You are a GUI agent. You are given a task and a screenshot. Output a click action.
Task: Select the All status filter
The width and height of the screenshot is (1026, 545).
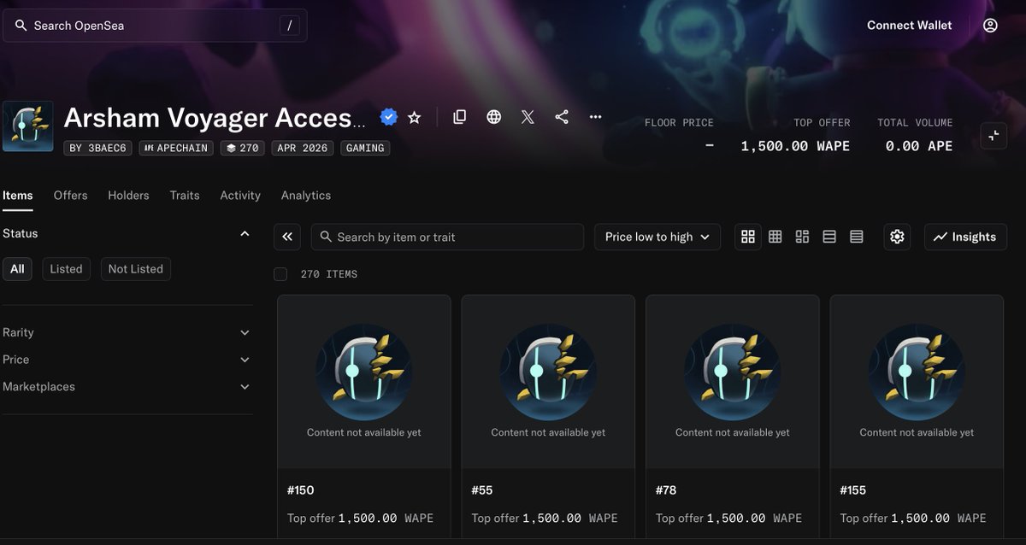click(17, 269)
